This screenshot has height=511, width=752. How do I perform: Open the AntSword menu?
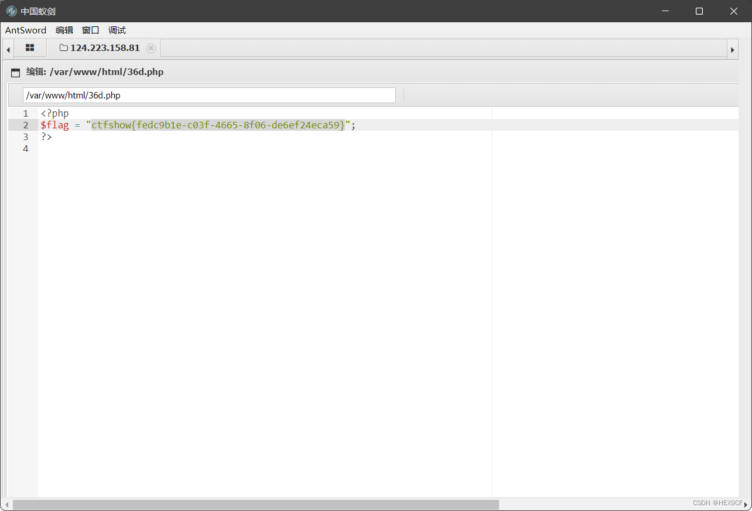tap(26, 30)
